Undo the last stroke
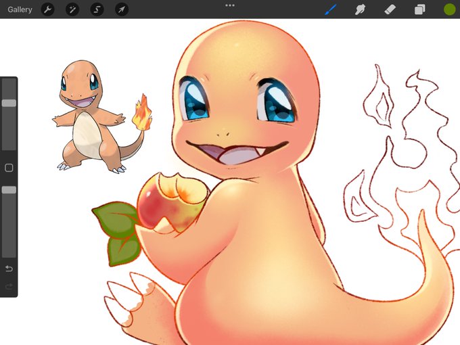The height and width of the screenshot is (345, 460). (x=9, y=269)
